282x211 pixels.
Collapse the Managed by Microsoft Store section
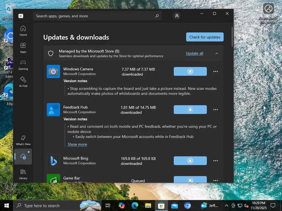pos(216,54)
